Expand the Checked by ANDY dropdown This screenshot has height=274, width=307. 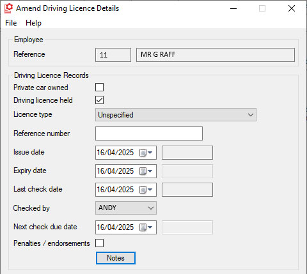(x=126, y=208)
